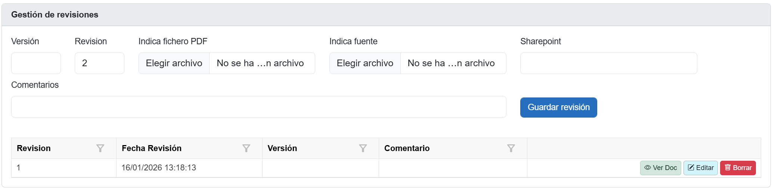
Task: Edit revision 1 with Editar button
Action: (700, 168)
